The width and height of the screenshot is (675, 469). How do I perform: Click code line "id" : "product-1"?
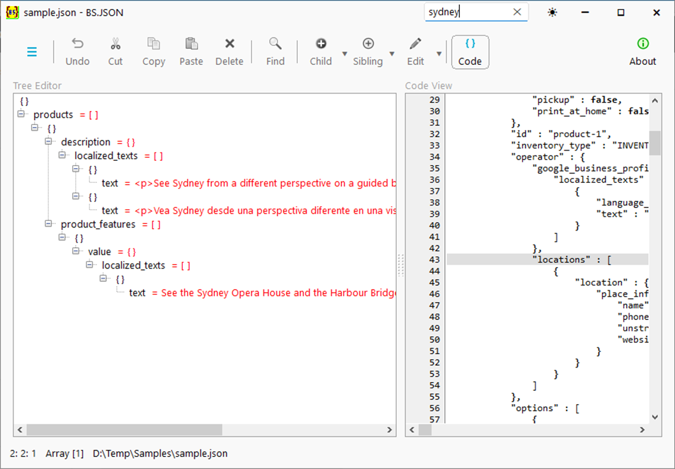(x=561, y=134)
